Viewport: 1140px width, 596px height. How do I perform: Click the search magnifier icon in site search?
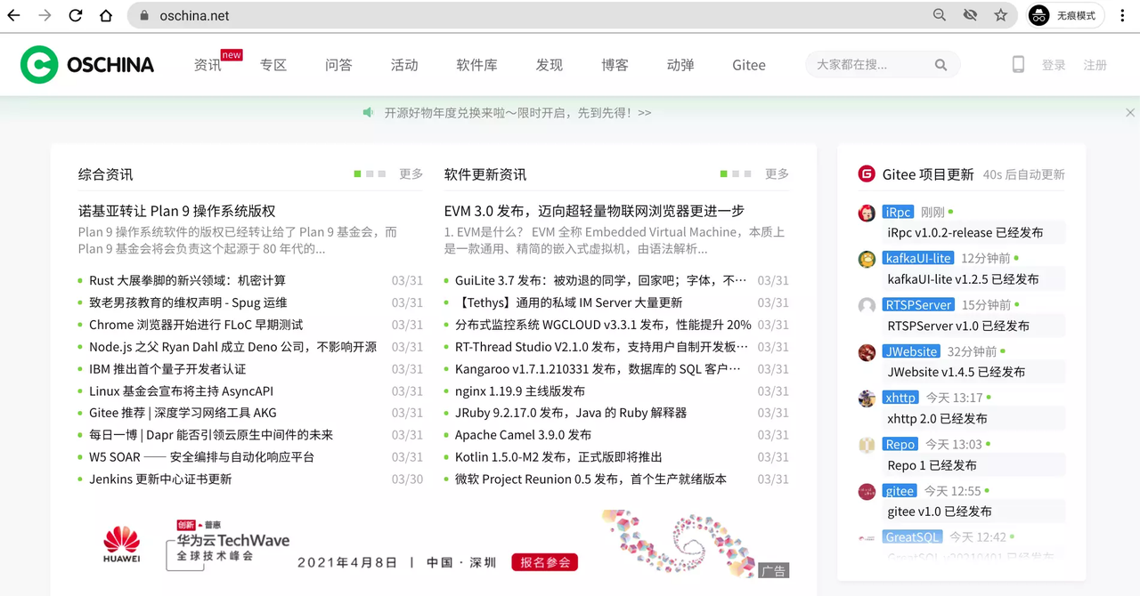click(x=940, y=65)
